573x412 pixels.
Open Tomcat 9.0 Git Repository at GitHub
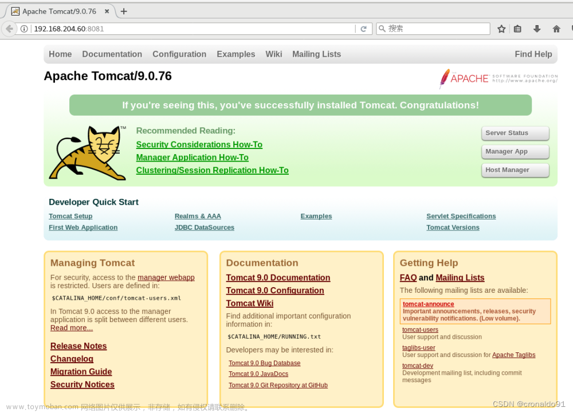pyautogui.click(x=278, y=385)
